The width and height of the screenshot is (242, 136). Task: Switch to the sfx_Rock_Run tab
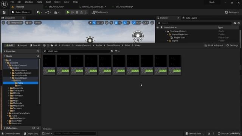[56, 7]
